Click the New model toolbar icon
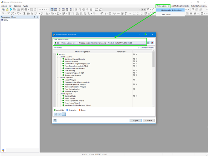 point(3,9)
